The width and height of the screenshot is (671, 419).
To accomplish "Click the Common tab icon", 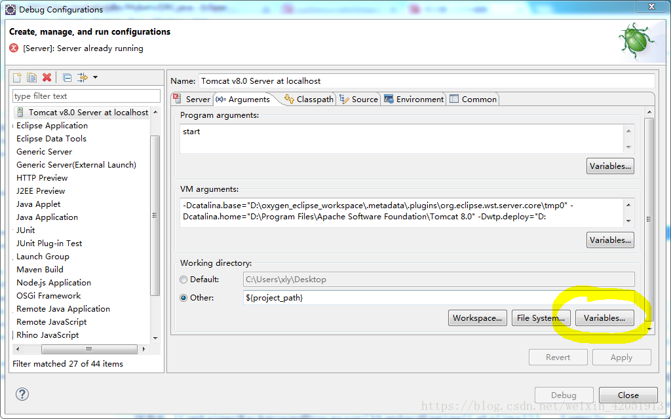I will (454, 100).
